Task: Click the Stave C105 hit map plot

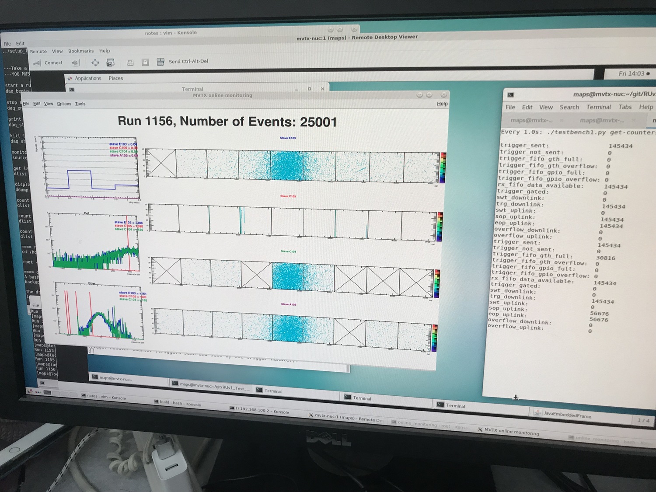Action: [293, 222]
